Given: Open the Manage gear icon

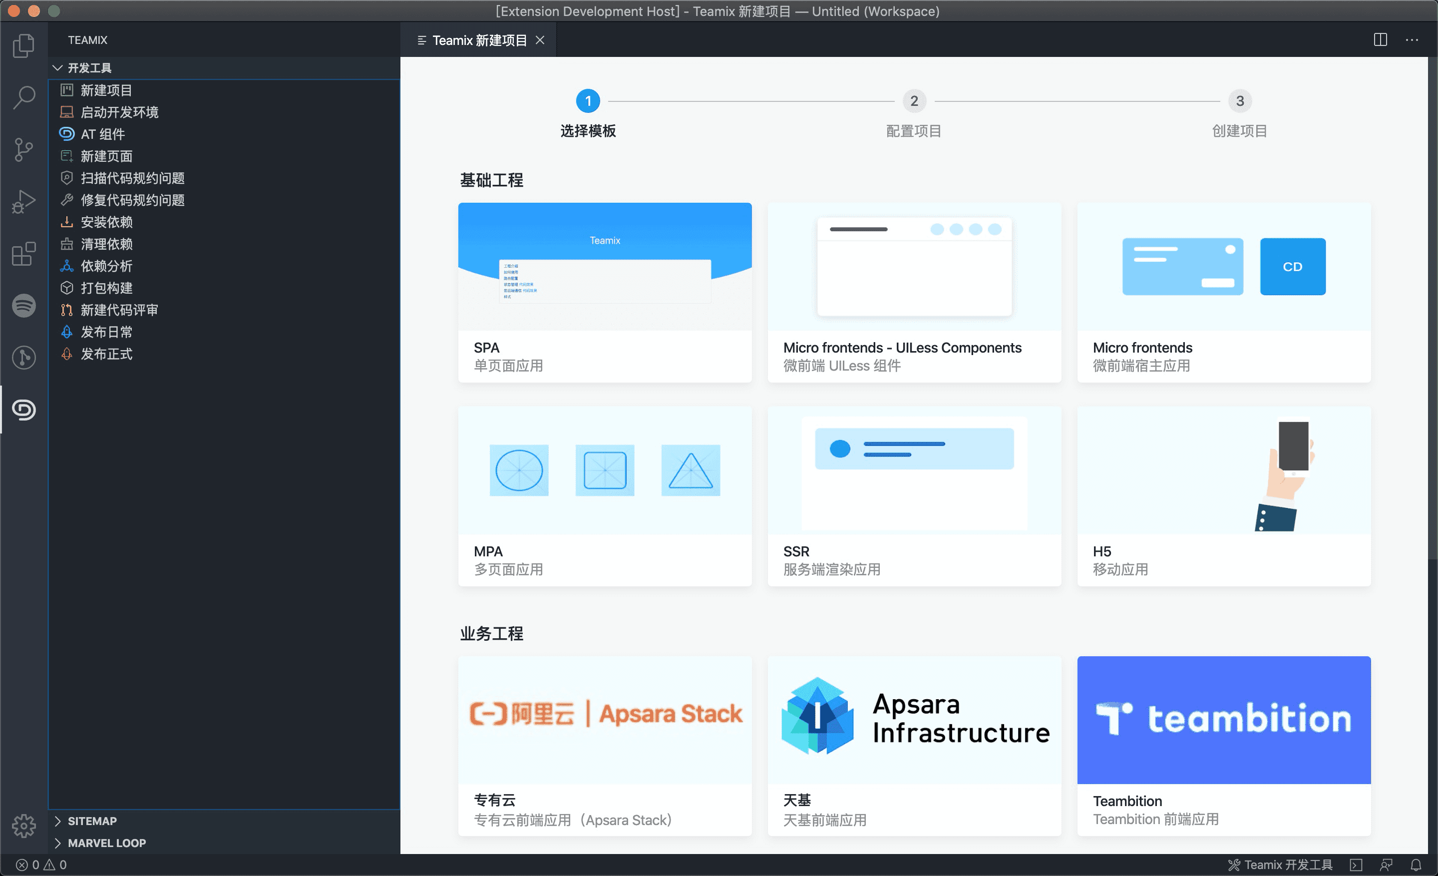Looking at the screenshot, I should coord(23,825).
